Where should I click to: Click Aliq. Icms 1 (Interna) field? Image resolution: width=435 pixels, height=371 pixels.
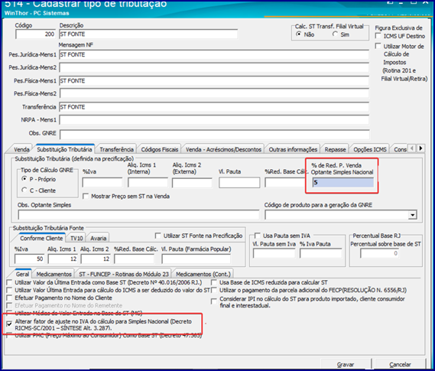click(148, 183)
